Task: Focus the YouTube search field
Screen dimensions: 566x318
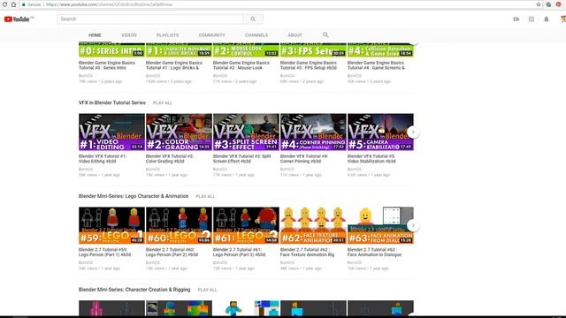Action: [150, 19]
